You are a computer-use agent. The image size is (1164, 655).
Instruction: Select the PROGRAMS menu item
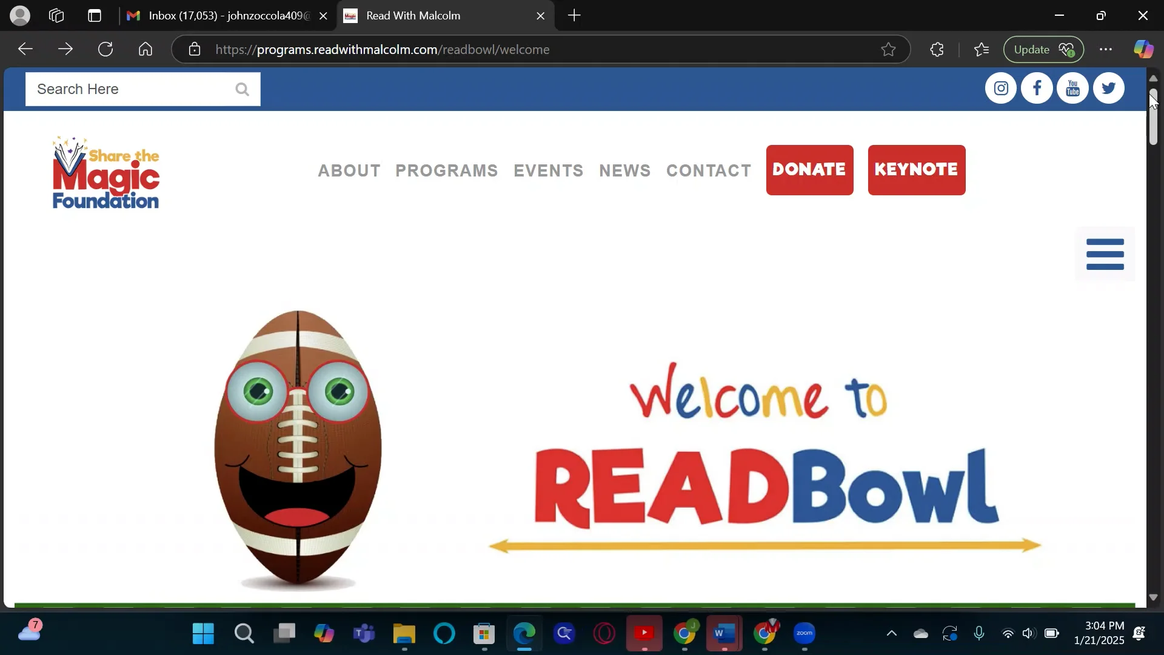pyautogui.click(x=447, y=171)
